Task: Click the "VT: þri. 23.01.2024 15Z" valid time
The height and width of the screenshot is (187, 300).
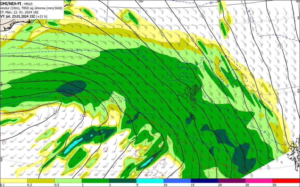Action: pos(18,16)
